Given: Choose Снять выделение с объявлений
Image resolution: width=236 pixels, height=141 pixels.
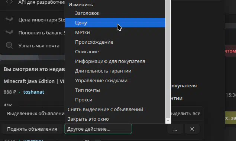Looking at the screenshot, I should (115, 110).
